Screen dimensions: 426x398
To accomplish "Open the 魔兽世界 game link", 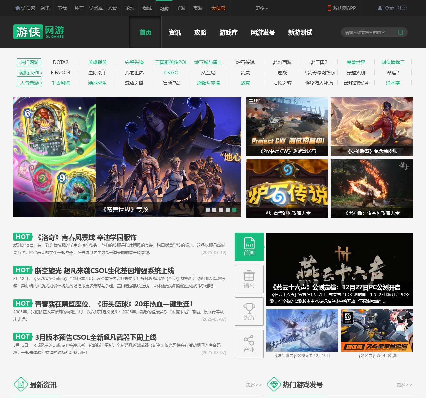I will click(356, 62).
